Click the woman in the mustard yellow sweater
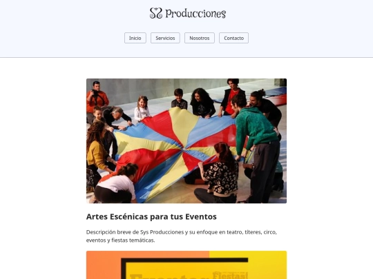The width and height of the screenshot is (373, 279). pyautogui.click(x=97, y=152)
